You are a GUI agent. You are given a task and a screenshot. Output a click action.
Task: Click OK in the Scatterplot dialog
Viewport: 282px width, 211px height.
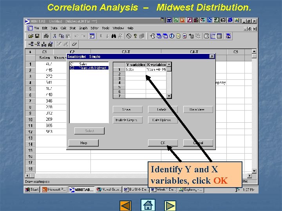[163, 143]
